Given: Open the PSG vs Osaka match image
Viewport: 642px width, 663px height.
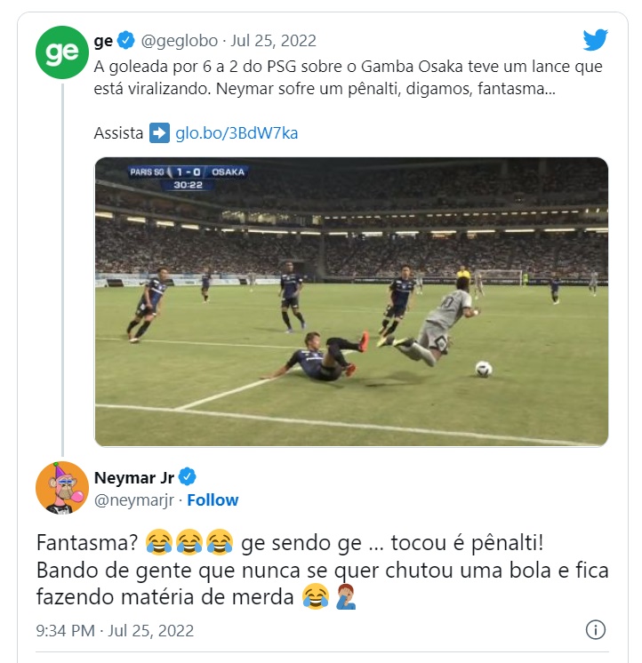Looking at the screenshot, I should point(351,302).
